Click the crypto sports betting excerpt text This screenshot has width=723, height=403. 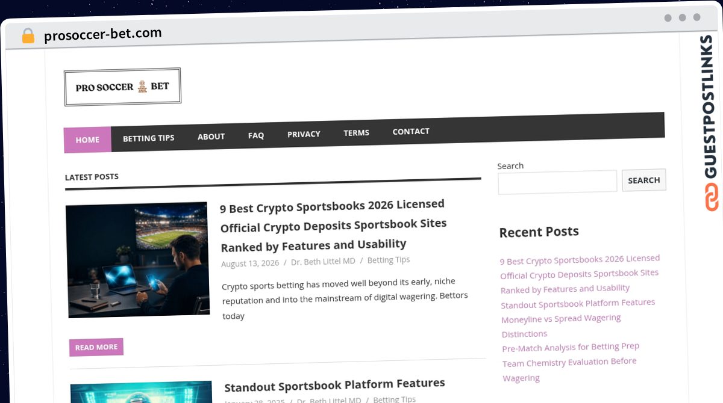pos(345,298)
